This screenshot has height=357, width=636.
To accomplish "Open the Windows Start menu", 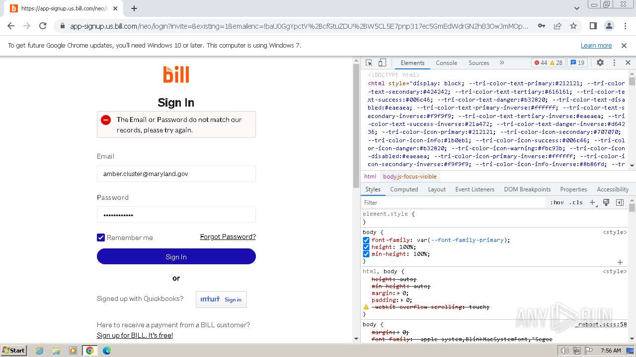I will 14,350.
